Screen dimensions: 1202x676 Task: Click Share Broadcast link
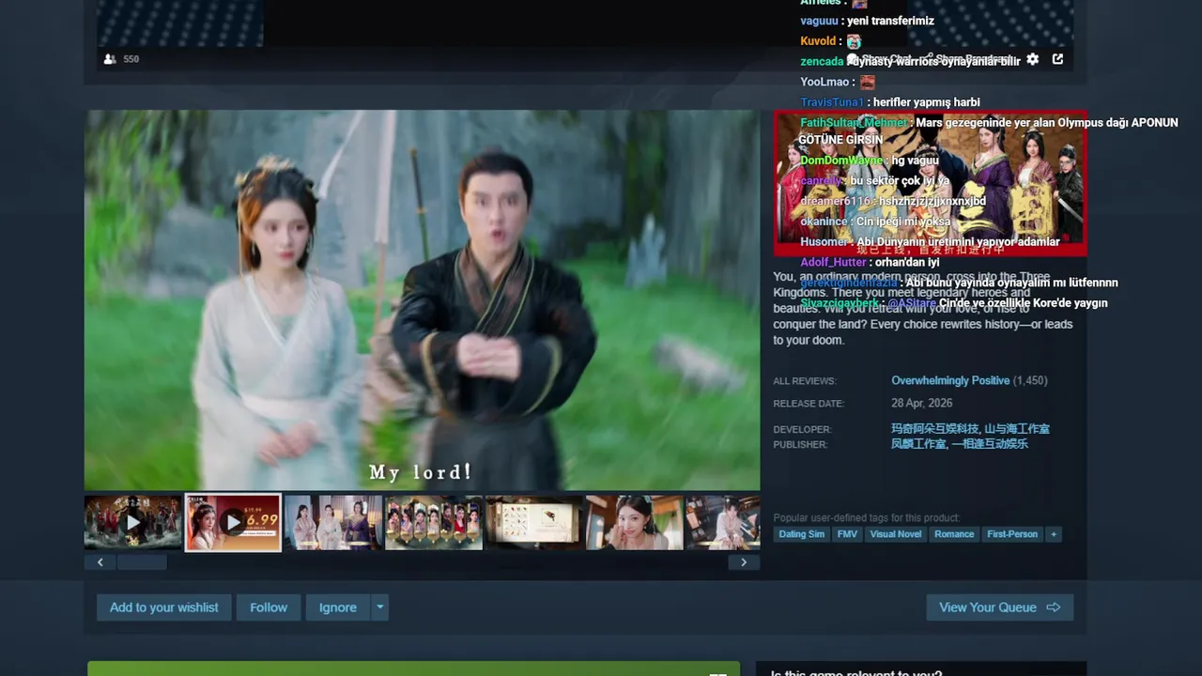tap(969, 59)
